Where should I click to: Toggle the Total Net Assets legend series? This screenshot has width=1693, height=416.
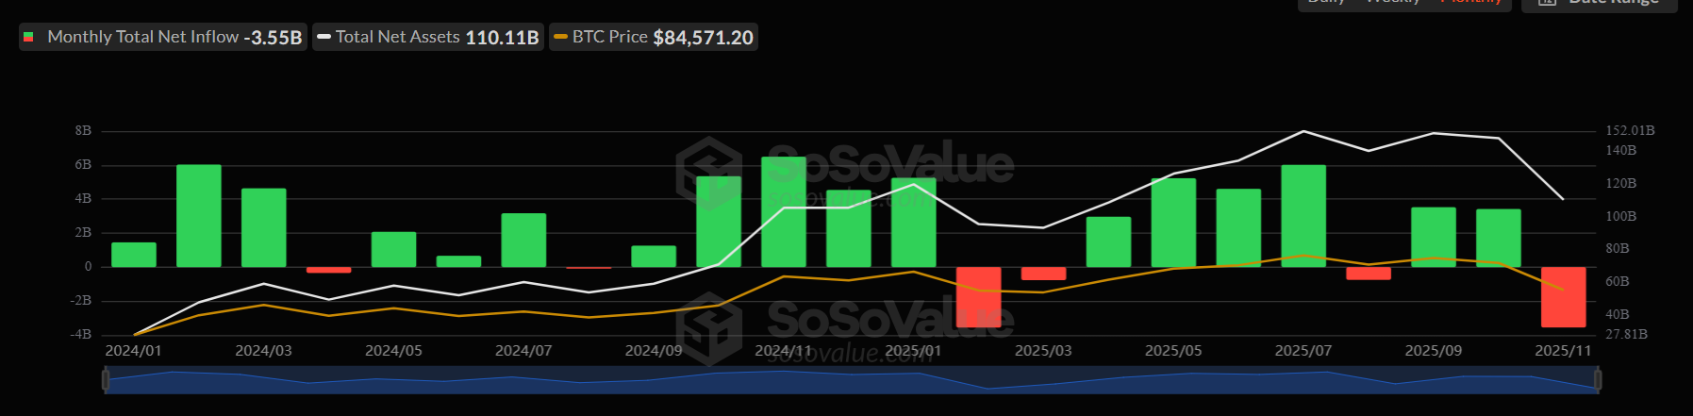428,38
